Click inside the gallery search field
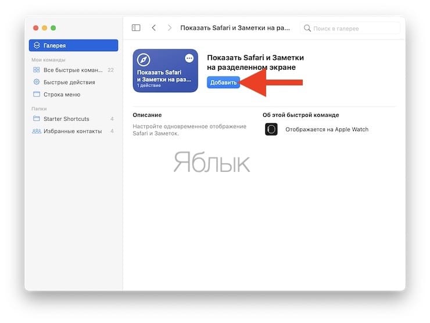This screenshot has height=323, width=430. (350, 28)
